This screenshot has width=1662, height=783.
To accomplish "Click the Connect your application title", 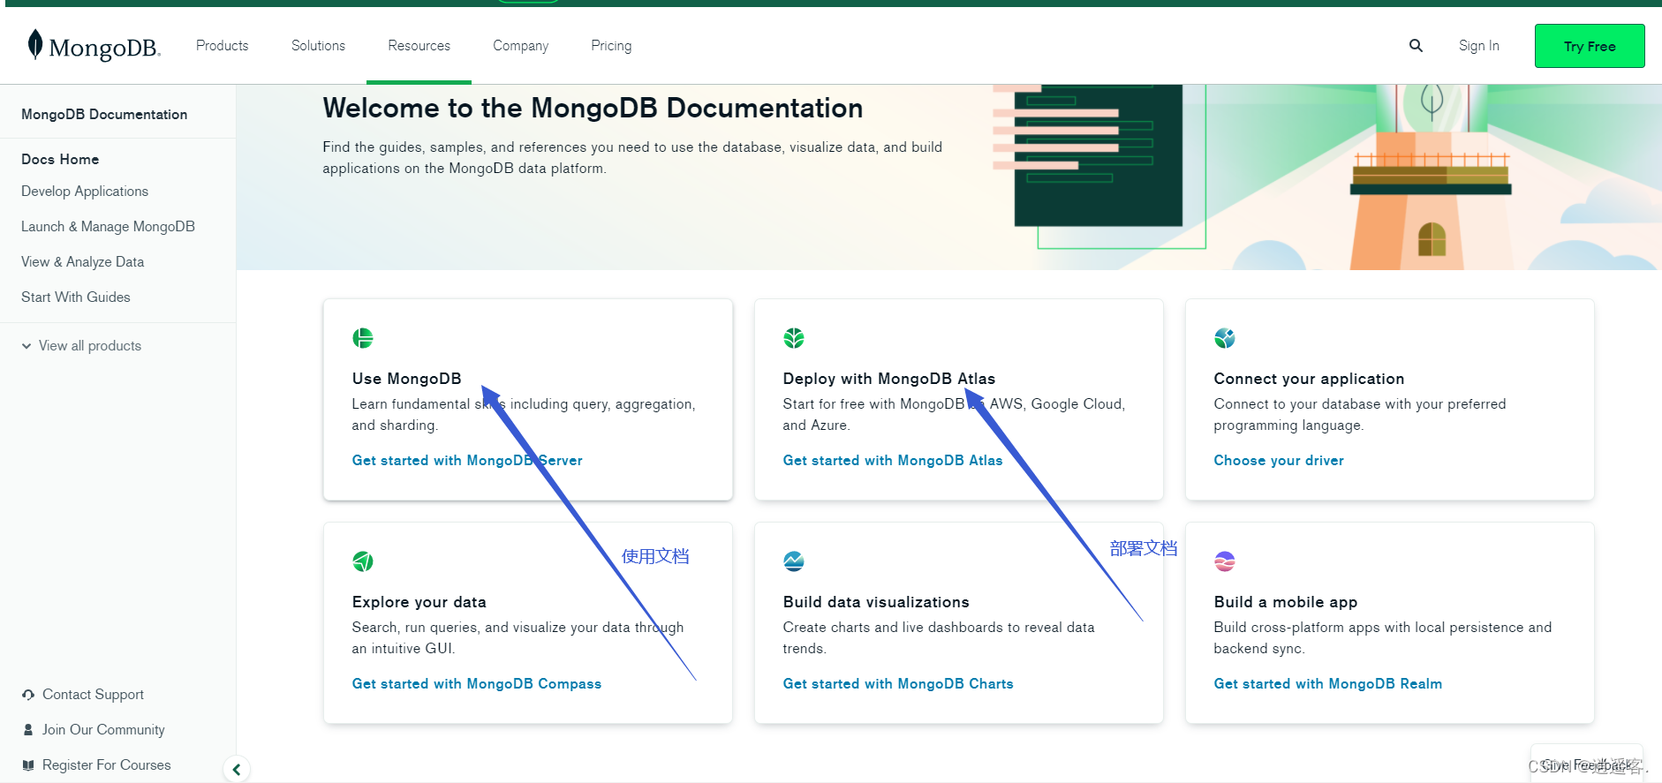I will [1309, 379].
